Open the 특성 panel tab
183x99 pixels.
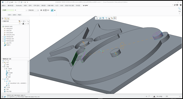[19, 15]
